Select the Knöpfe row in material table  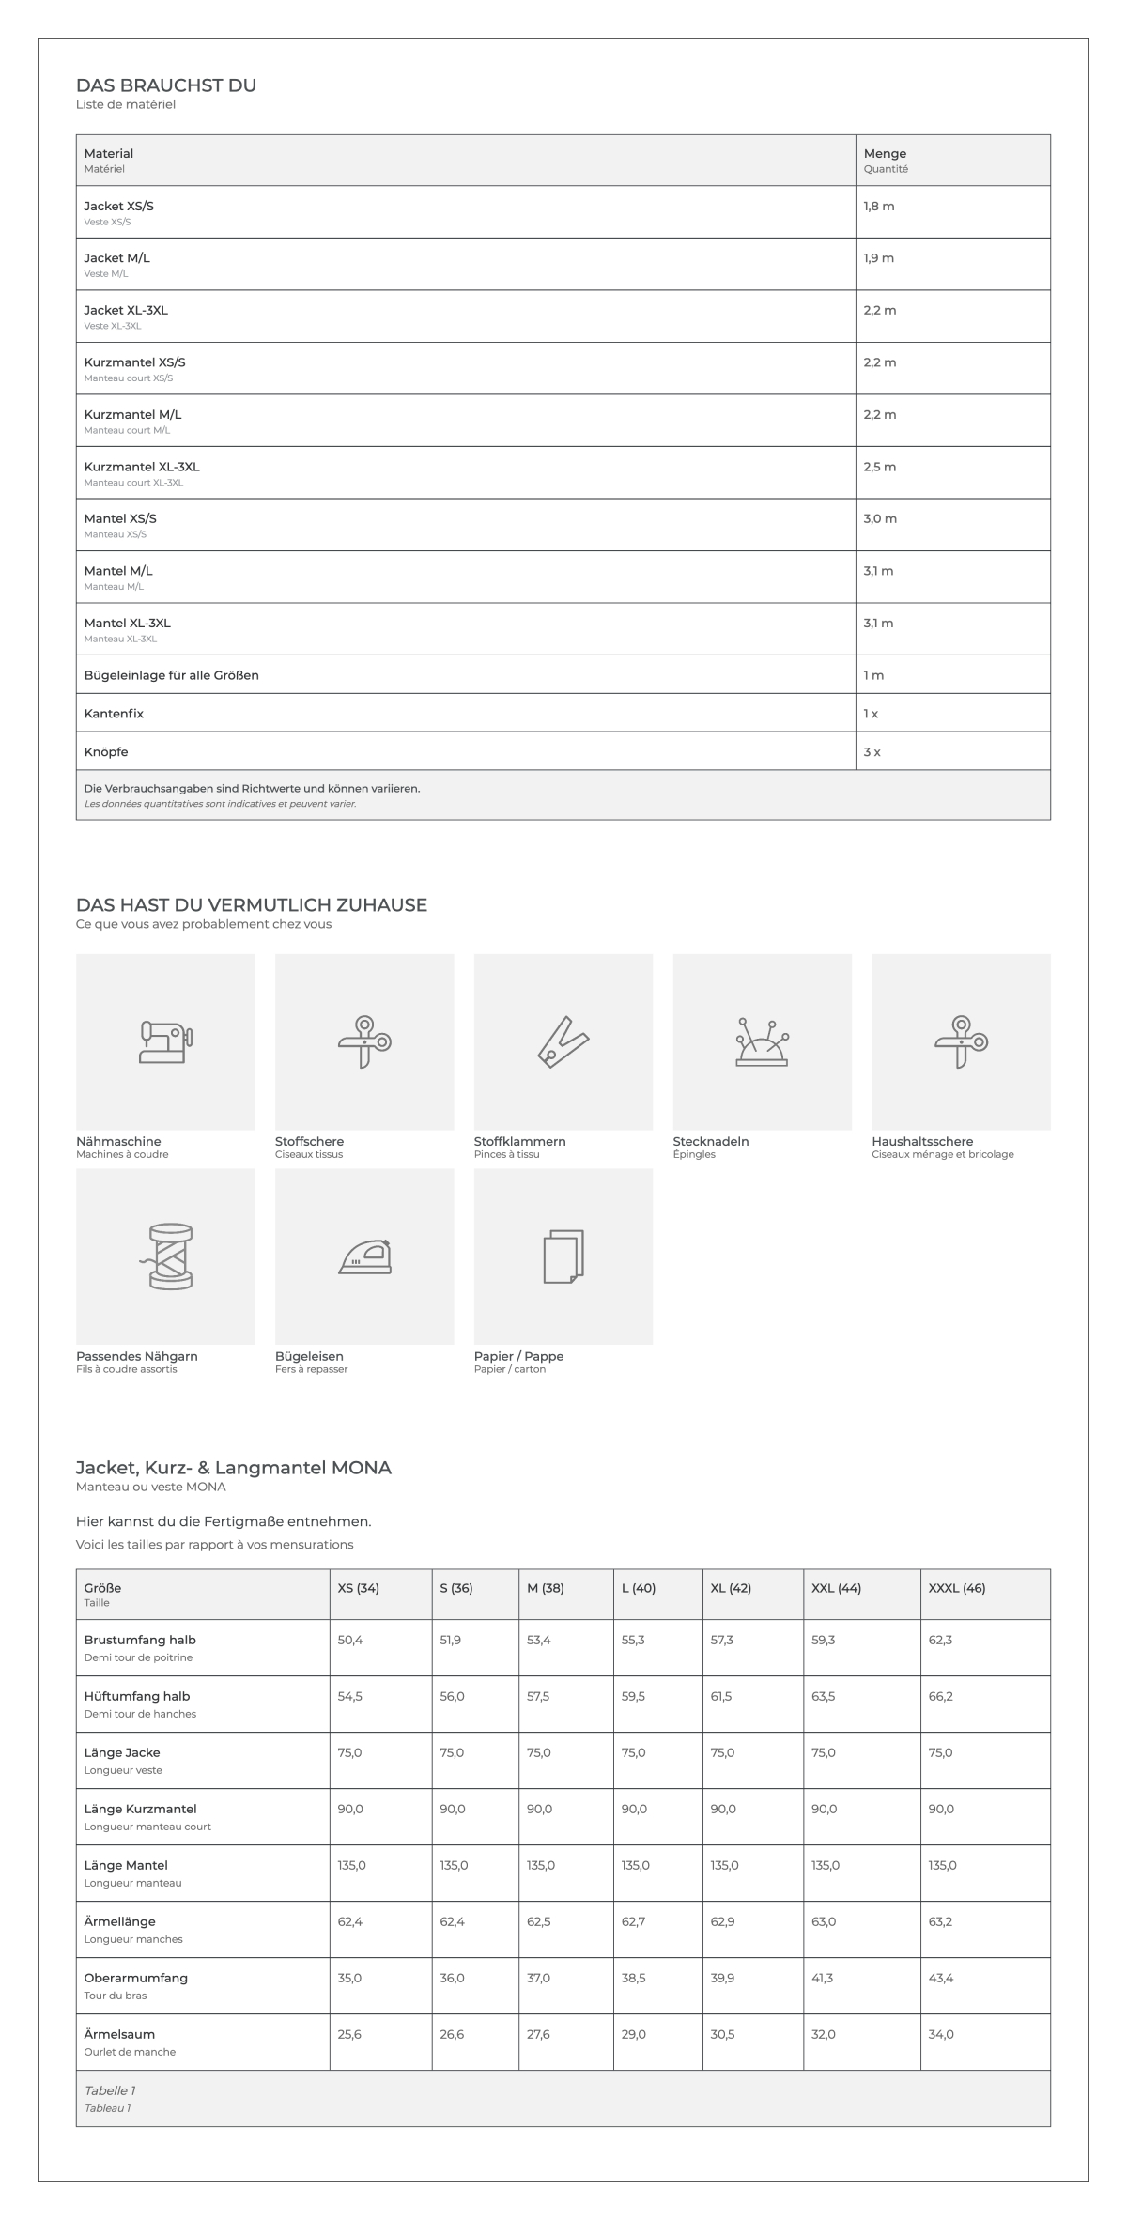click(x=563, y=751)
